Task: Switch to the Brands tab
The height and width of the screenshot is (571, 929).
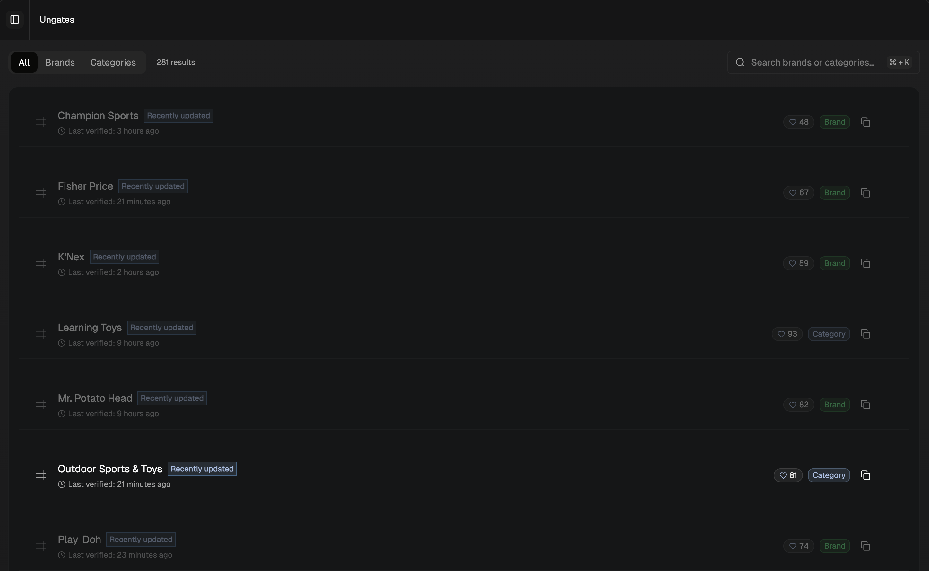Action: (60, 62)
